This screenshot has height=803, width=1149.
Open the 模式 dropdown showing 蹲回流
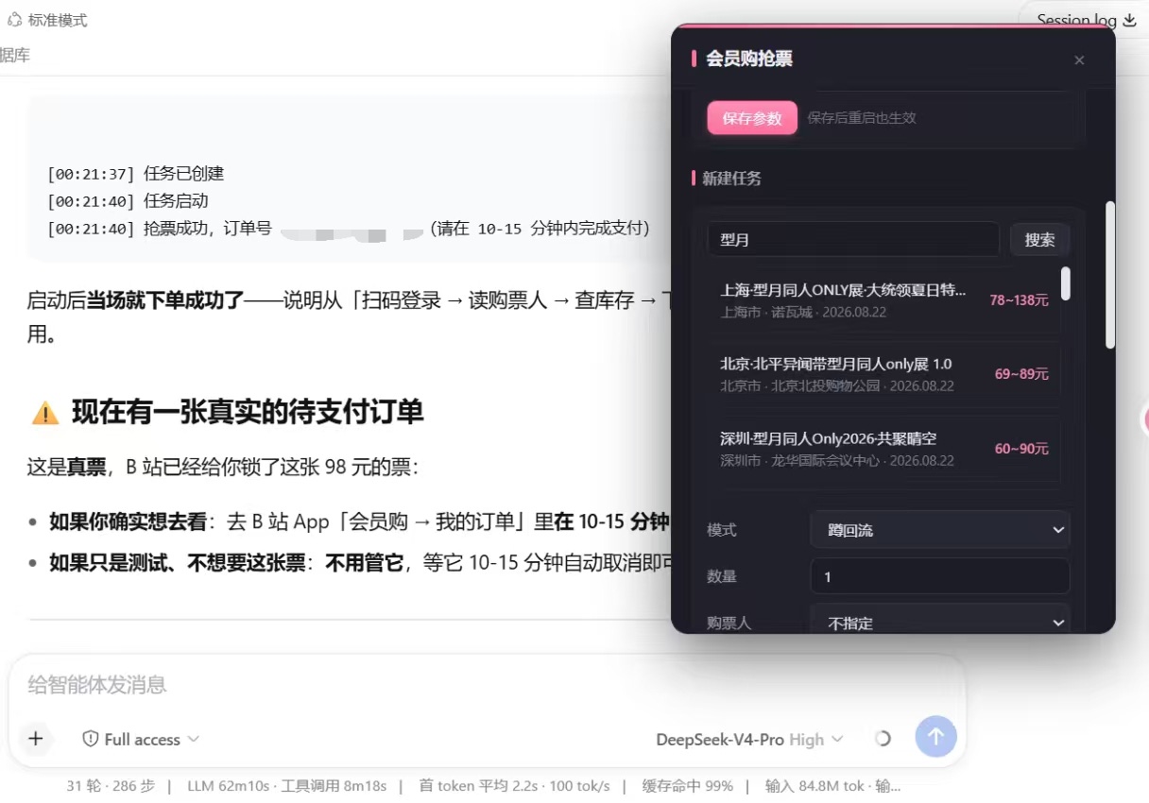[940, 530]
